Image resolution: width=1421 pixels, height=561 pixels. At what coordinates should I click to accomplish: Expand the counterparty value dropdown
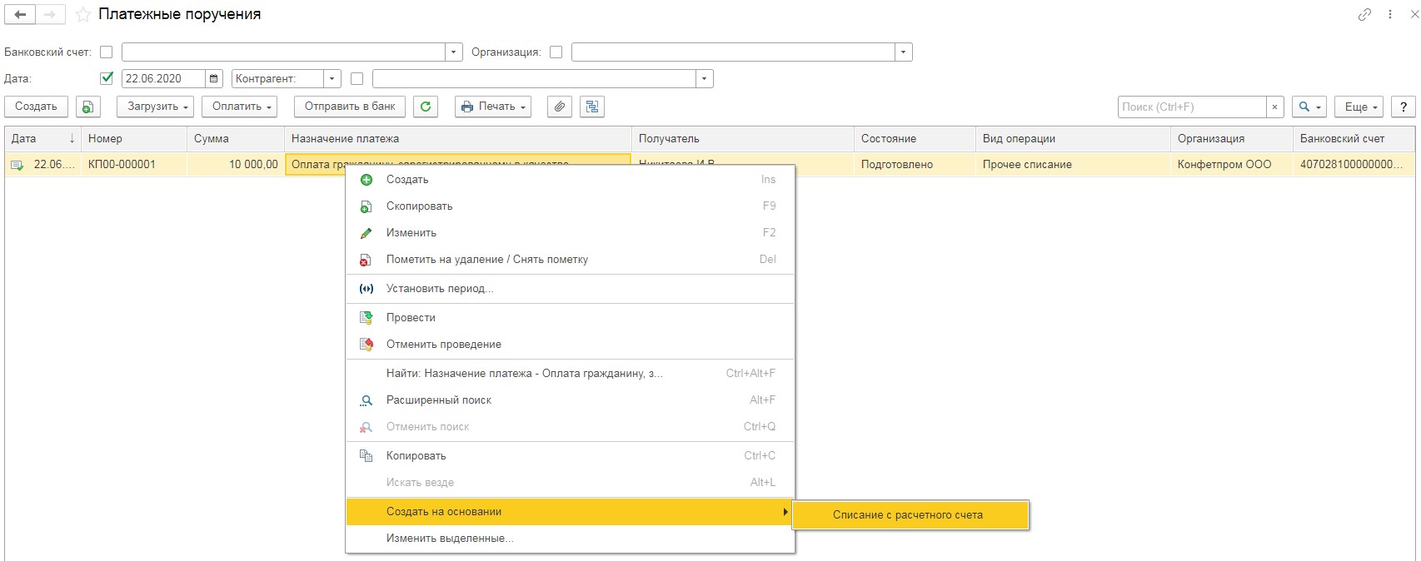coord(705,79)
